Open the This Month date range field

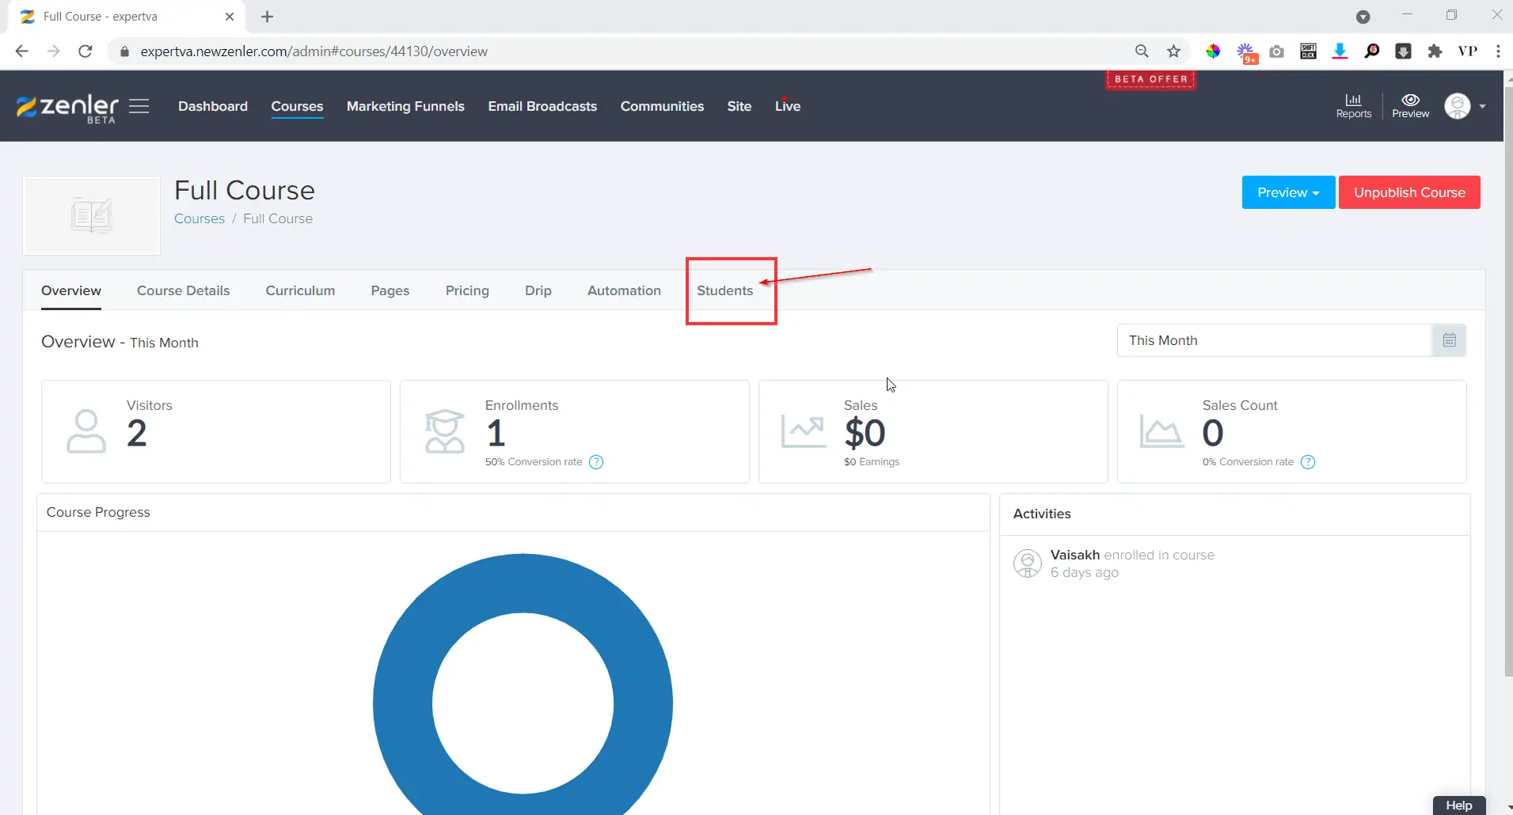[x=1274, y=340]
